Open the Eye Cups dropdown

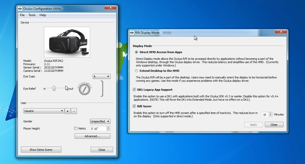101,76
